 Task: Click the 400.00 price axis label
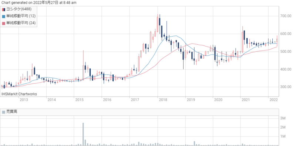(285, 69)
